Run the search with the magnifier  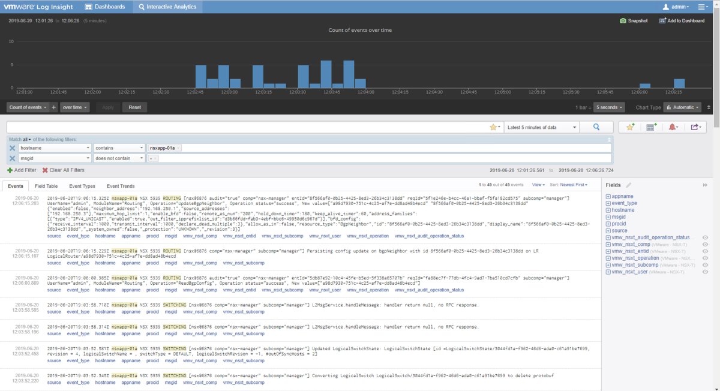pyautogui.click(x=596, y=127)
